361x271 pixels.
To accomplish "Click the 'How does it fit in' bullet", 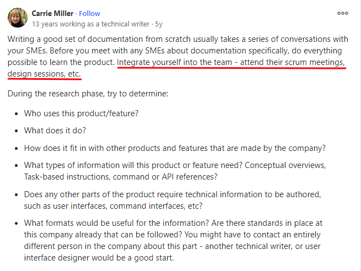I will pos(175,148).
